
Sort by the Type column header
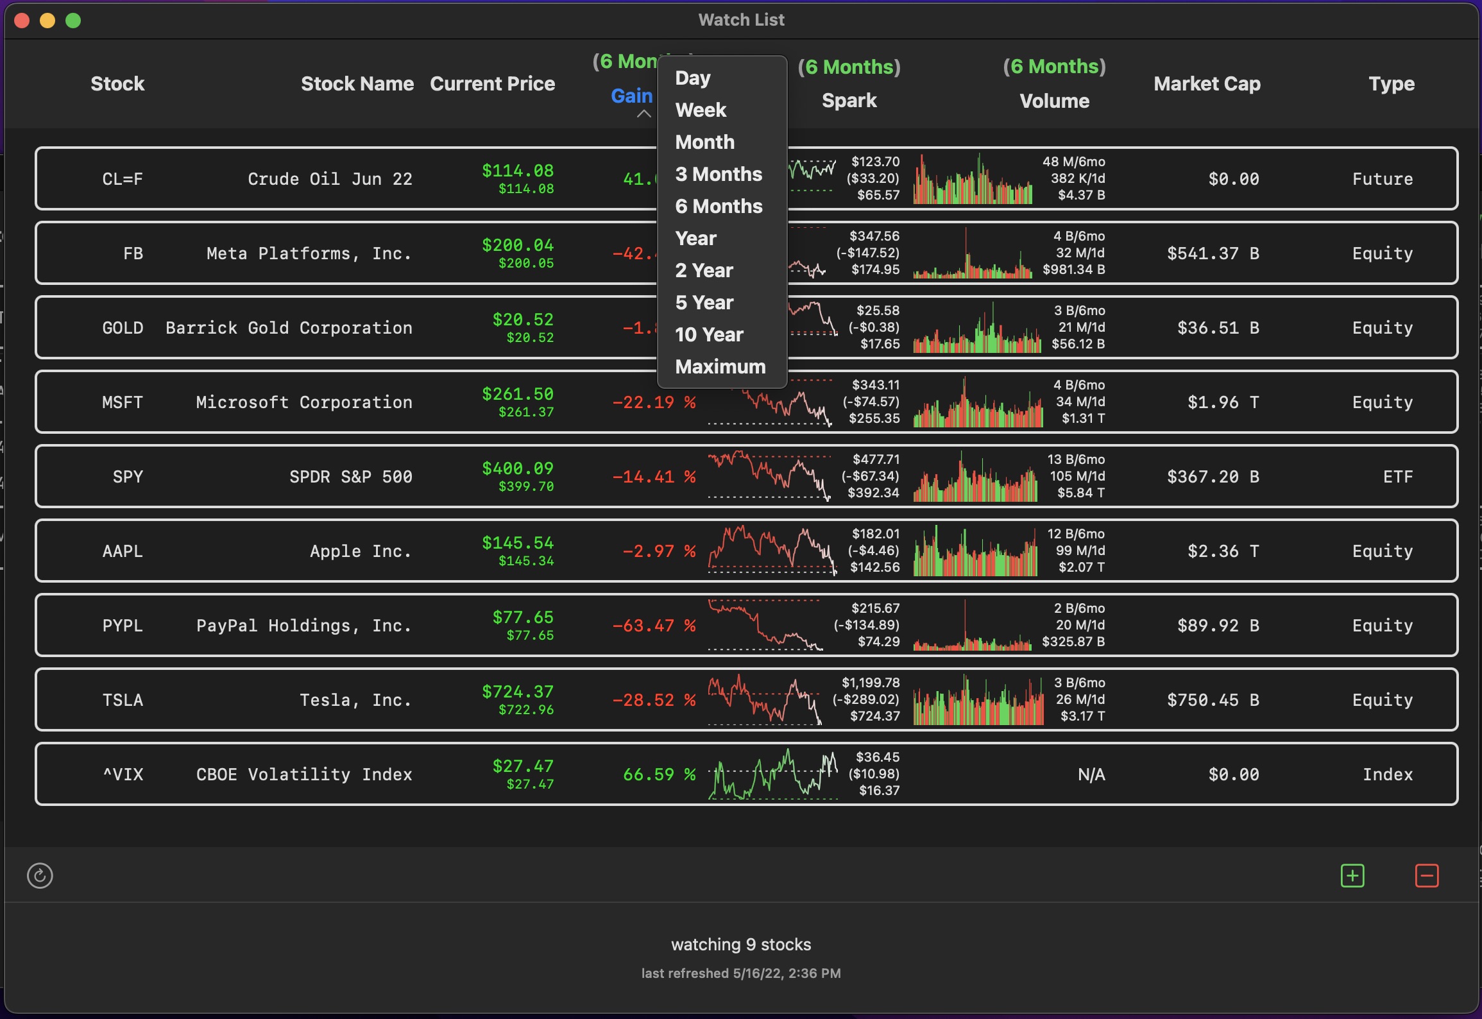[1392, 83]
